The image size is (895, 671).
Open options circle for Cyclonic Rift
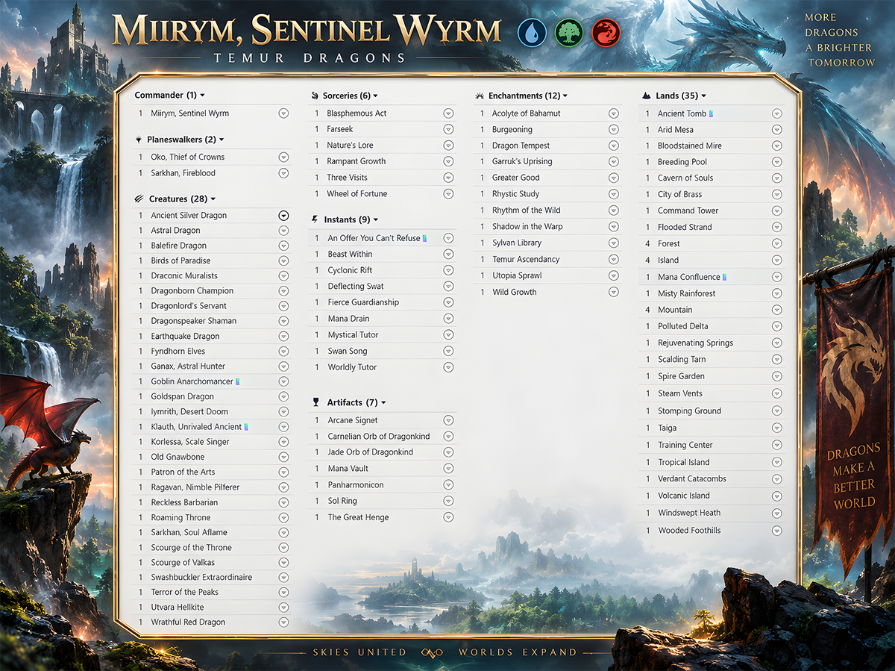click(448, 270)
